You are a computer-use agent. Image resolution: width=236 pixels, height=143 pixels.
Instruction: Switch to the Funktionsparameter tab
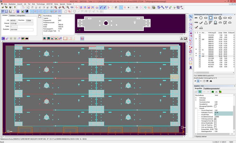(x=212, y=88)
